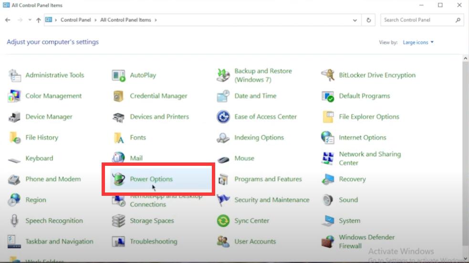This screenshot has width=469, height=263.
Task: Click the Devices and Printers icon
Action: point(118,117)
